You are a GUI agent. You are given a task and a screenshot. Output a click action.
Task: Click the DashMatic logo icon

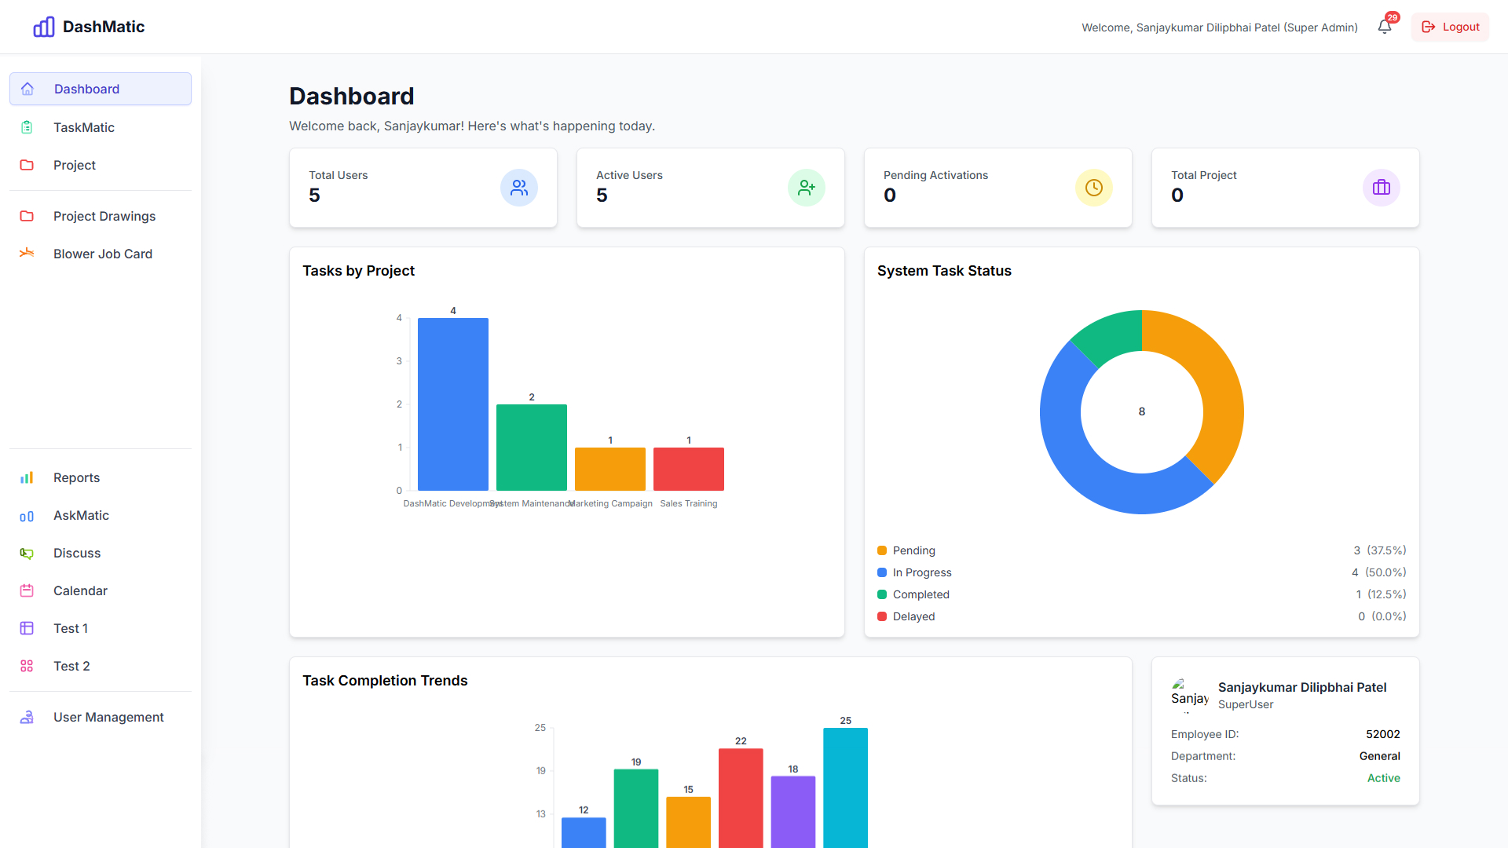[44, 27]
